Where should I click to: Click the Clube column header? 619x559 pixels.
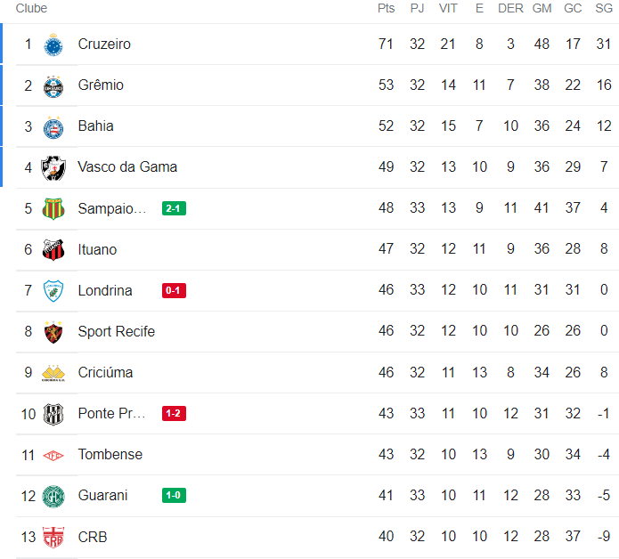coord(31,8)
